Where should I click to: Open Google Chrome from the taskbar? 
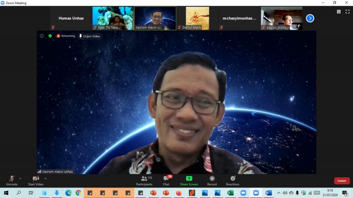click(78, 193)
